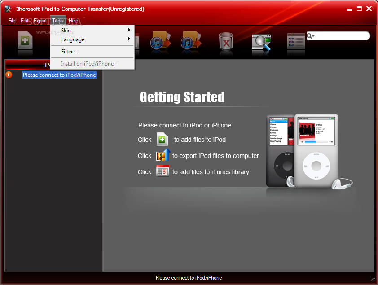Choose Filter... from Tools menu
378x285 pixels.
[x=92, y=52]
